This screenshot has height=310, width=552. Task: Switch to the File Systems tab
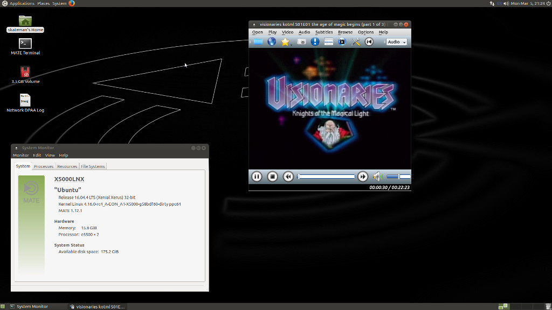(x=93, y=166)
